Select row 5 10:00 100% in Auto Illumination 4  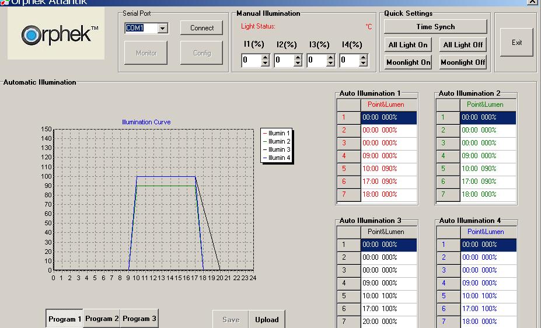(x=476, y=296)
